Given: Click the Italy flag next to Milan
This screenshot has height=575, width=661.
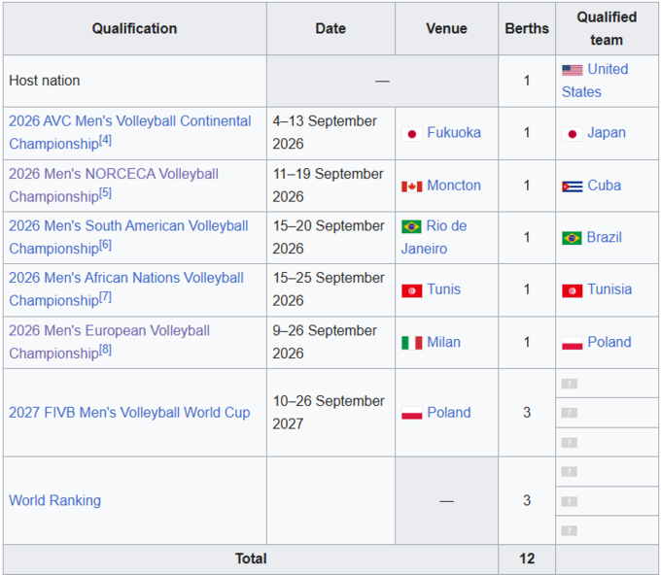Looking at the screenshot, I should [412, 343].
